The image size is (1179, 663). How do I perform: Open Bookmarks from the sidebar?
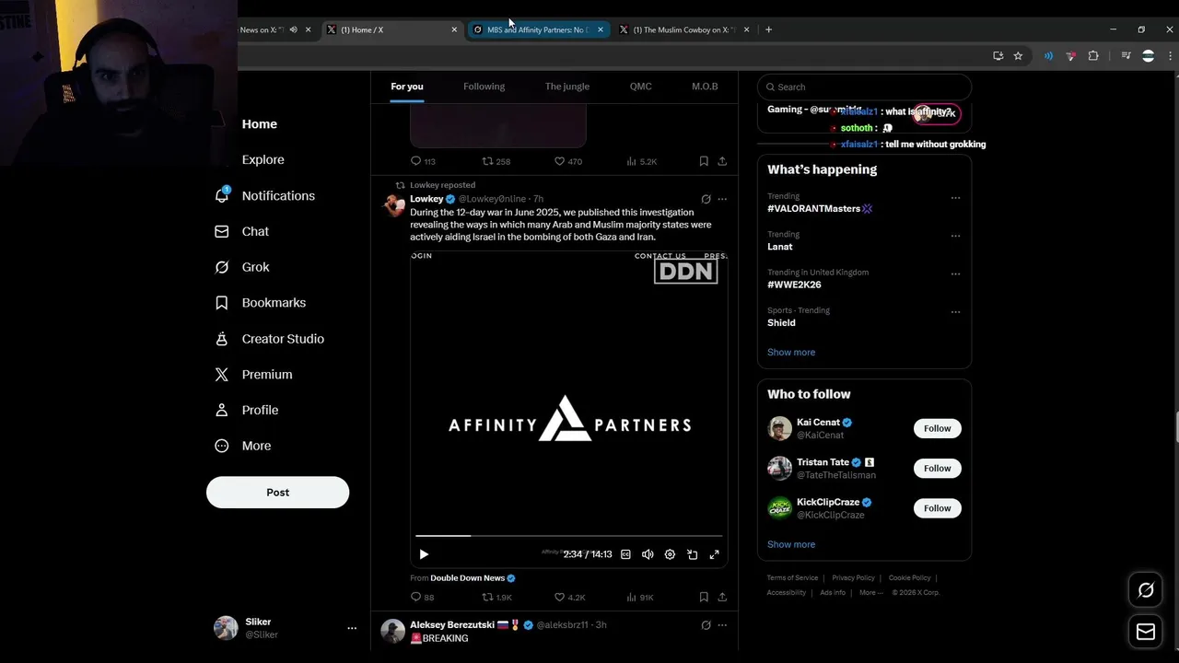coord(260,302)
